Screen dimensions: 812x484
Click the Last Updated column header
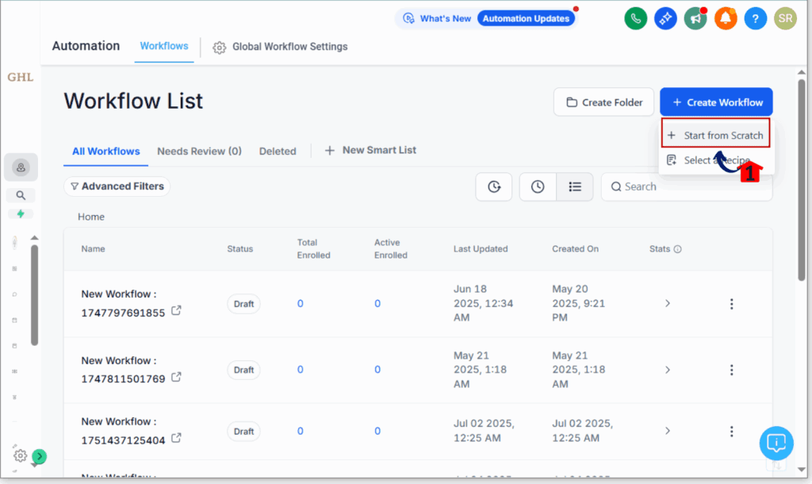click(481, 249)
